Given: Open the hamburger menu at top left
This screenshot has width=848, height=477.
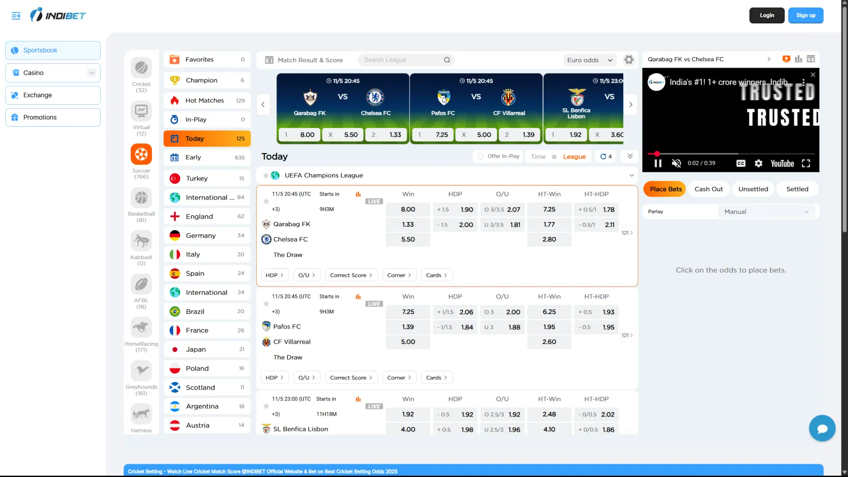Looking at the screenshot, I should point(16,15).
